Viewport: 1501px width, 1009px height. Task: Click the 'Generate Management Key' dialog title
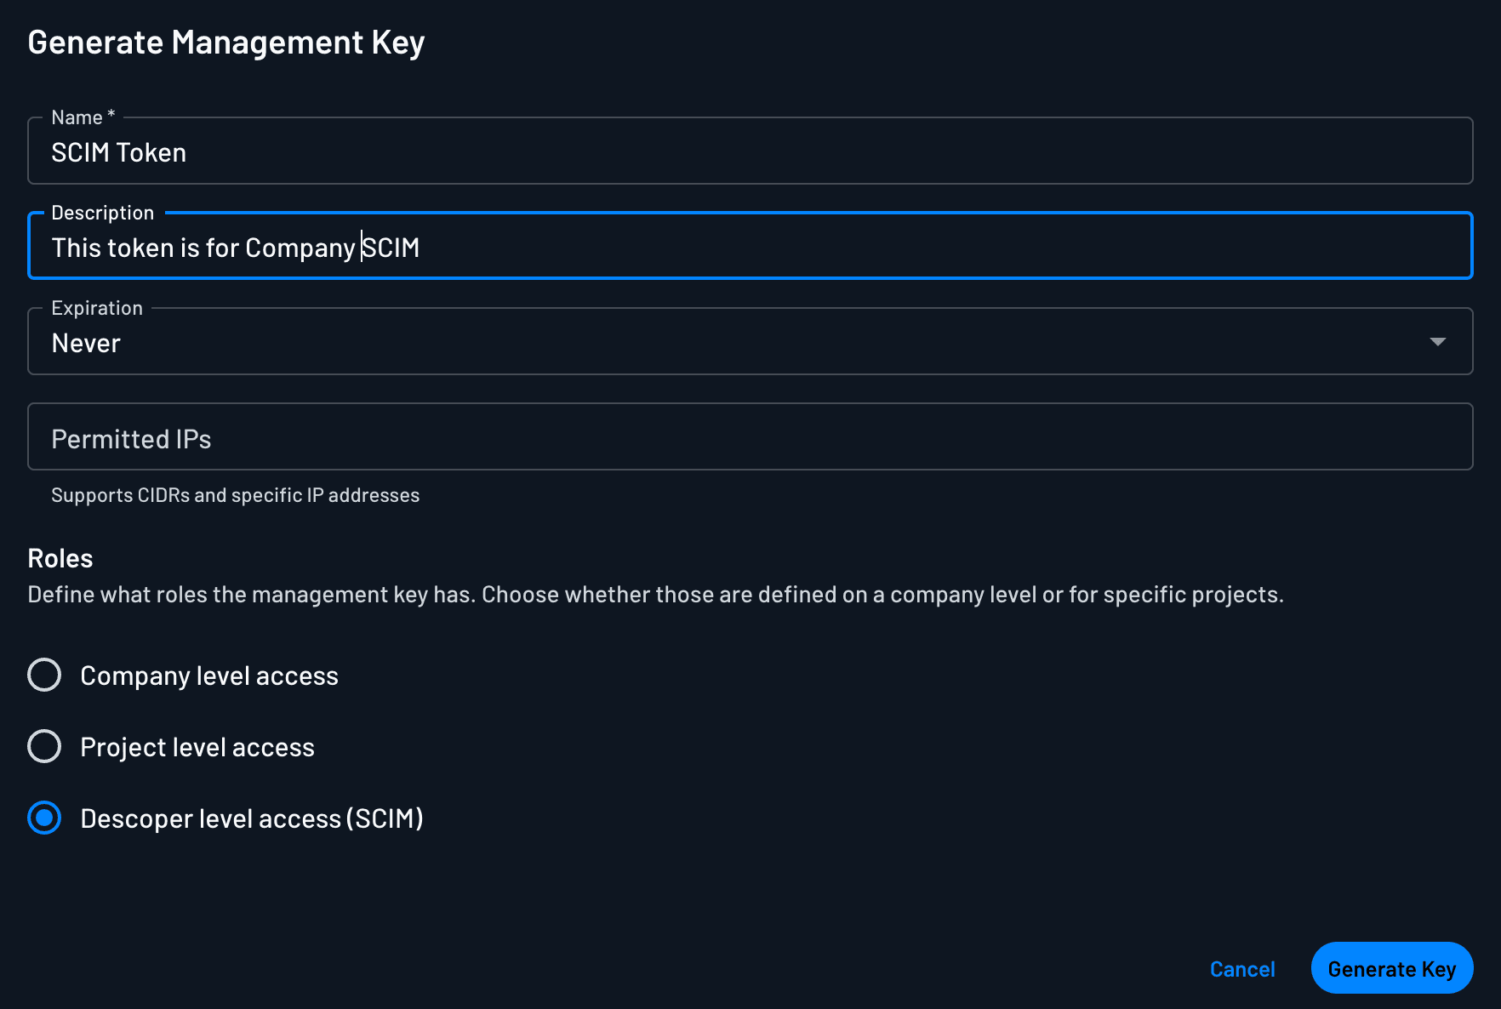pos(225,43)
